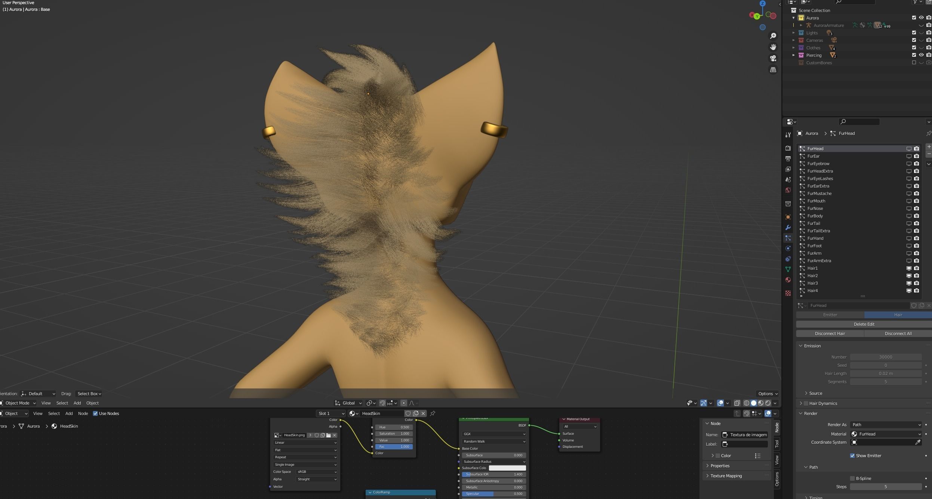
Task: Hide the Aurora collection eye icon
Action: (921, 18)
